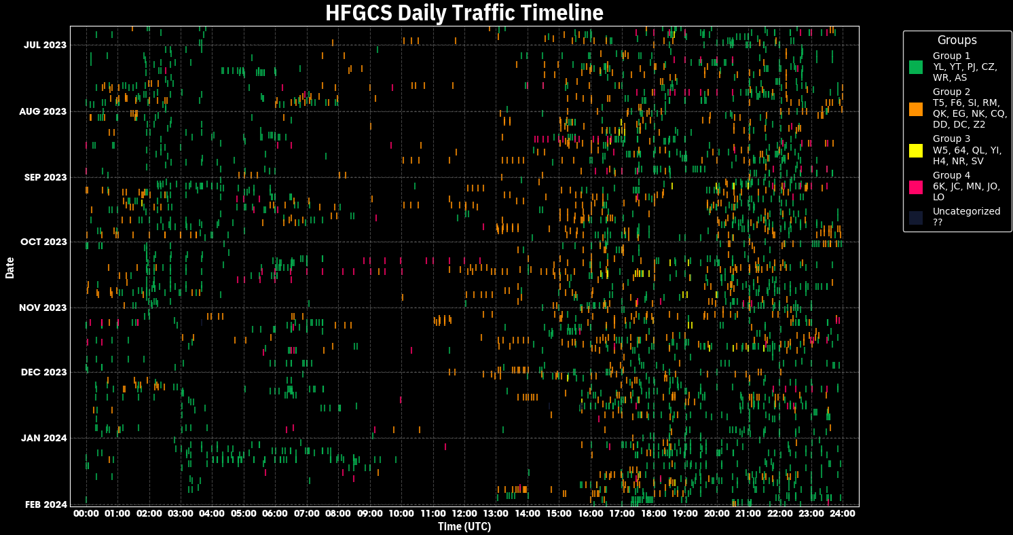1013x535 pixels.
Task: Click the pink Group 4 legend swatch
Action: pos(916,187)
